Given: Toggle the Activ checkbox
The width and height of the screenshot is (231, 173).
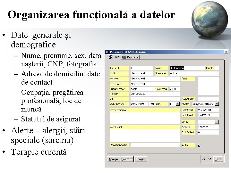Looking at the screenshot, I should 199,145.
